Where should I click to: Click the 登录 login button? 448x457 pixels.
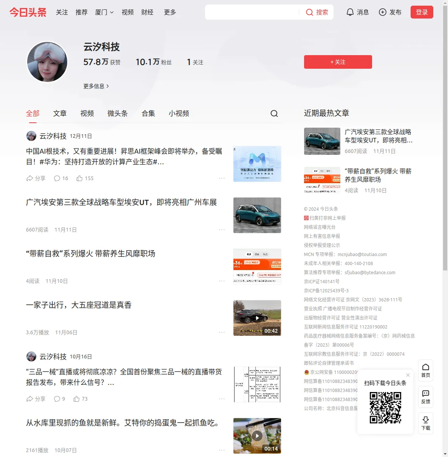(422, 12)
